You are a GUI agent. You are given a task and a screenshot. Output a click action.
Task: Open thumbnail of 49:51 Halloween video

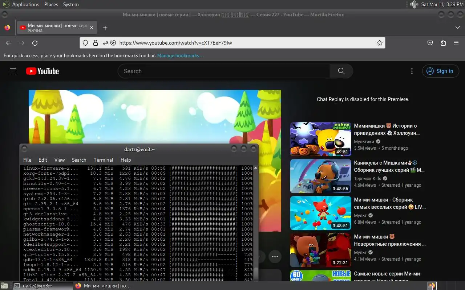pyautogui.click(x=321, y=139)
